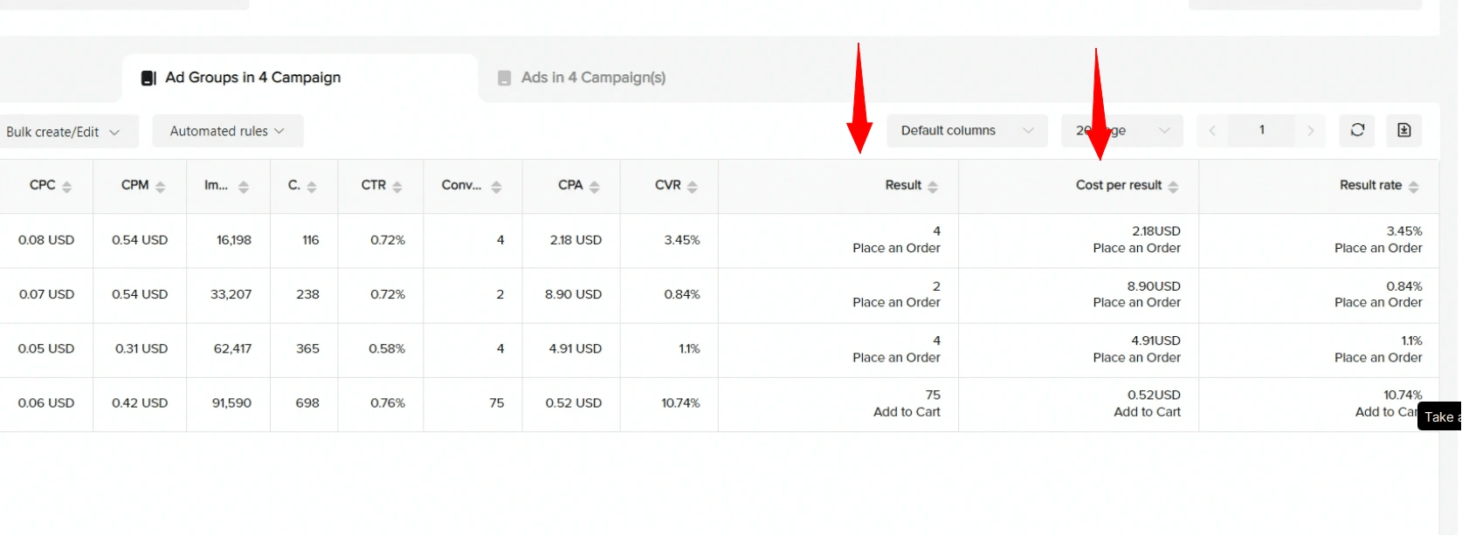Sort table by CPM column arrows
This screenshot has height=536, width=1462.
[160, 186]
